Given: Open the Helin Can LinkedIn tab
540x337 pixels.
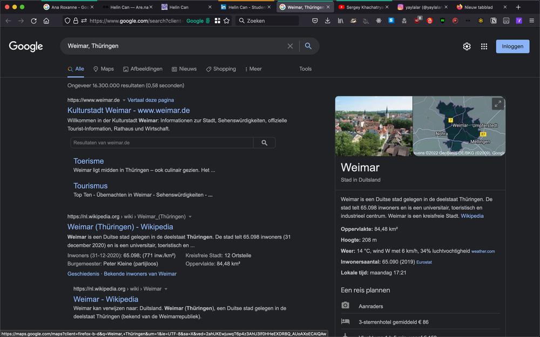Looking at the screenshot, I should click(x=245, y=7).
